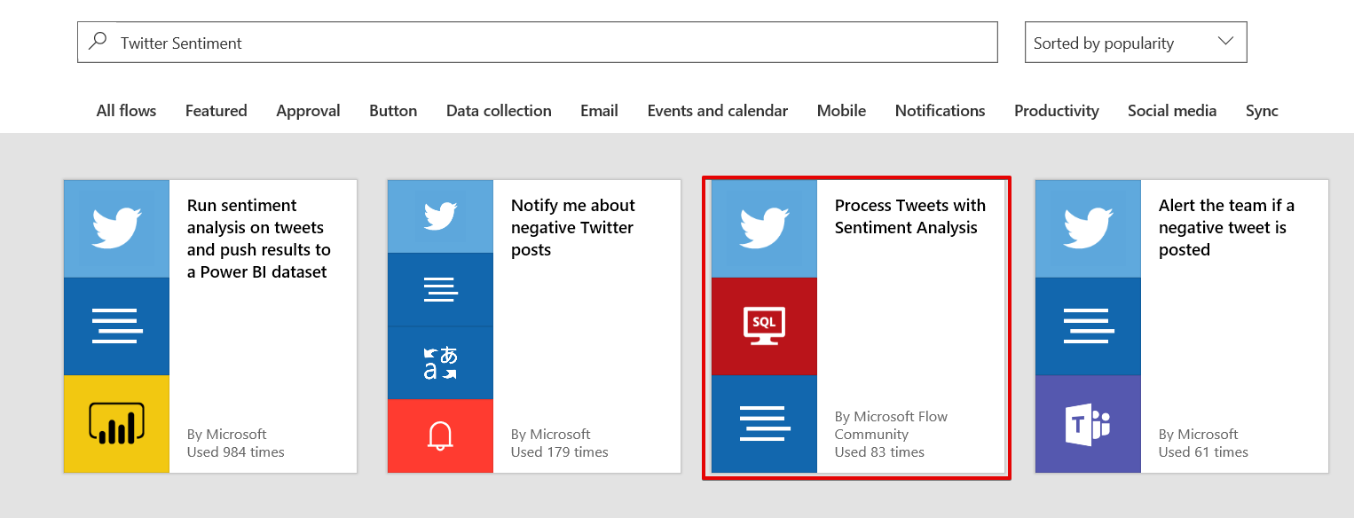Click text analytics icon on the Teams alert card
Image resolution: width=1354 pixels, height=518 pixels.
click(x=1088, y=326)
